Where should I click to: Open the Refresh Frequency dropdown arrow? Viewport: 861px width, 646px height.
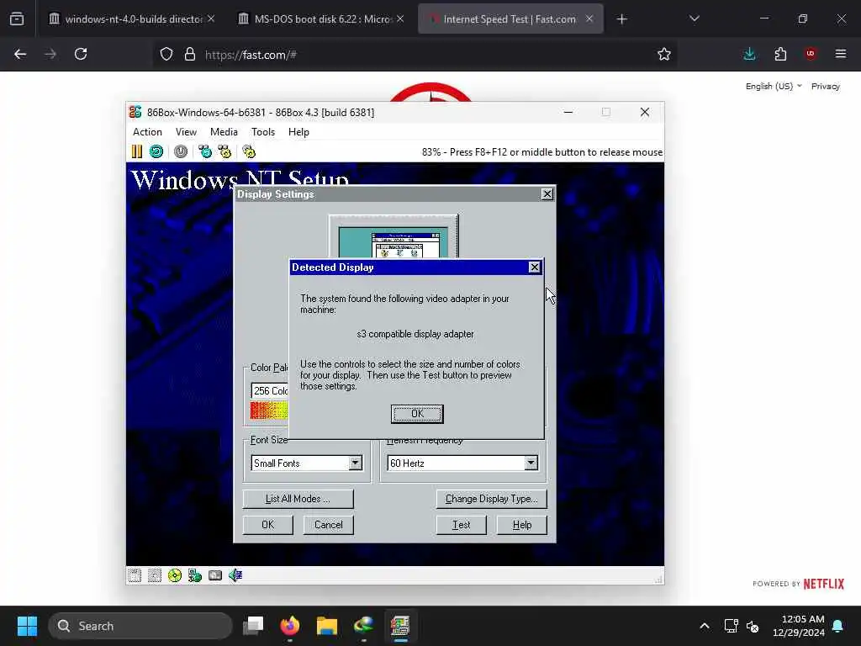(531, 463)
